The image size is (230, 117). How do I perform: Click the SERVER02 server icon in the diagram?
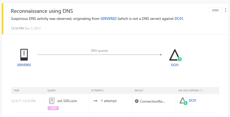(x=24, y=55)
